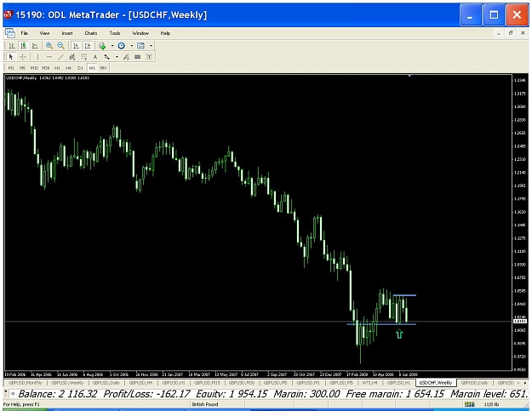Screen dimensions: 532x411
Task: Switch chart to bar chart style
Action: point(12,46)
